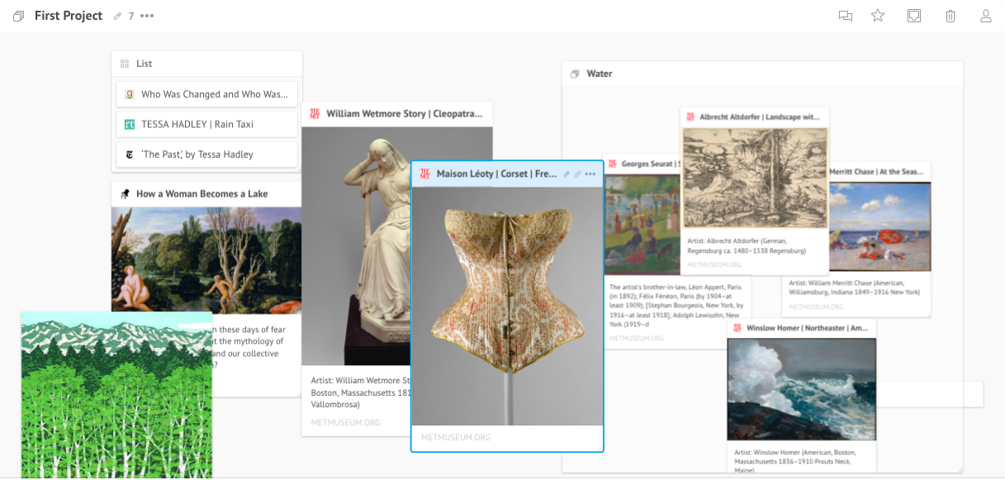The height and width of the screenshot is (480, 1005).
Task: Select 'Winslow Homer | Northeaster | Am...' title
Action: click(808, 328)
